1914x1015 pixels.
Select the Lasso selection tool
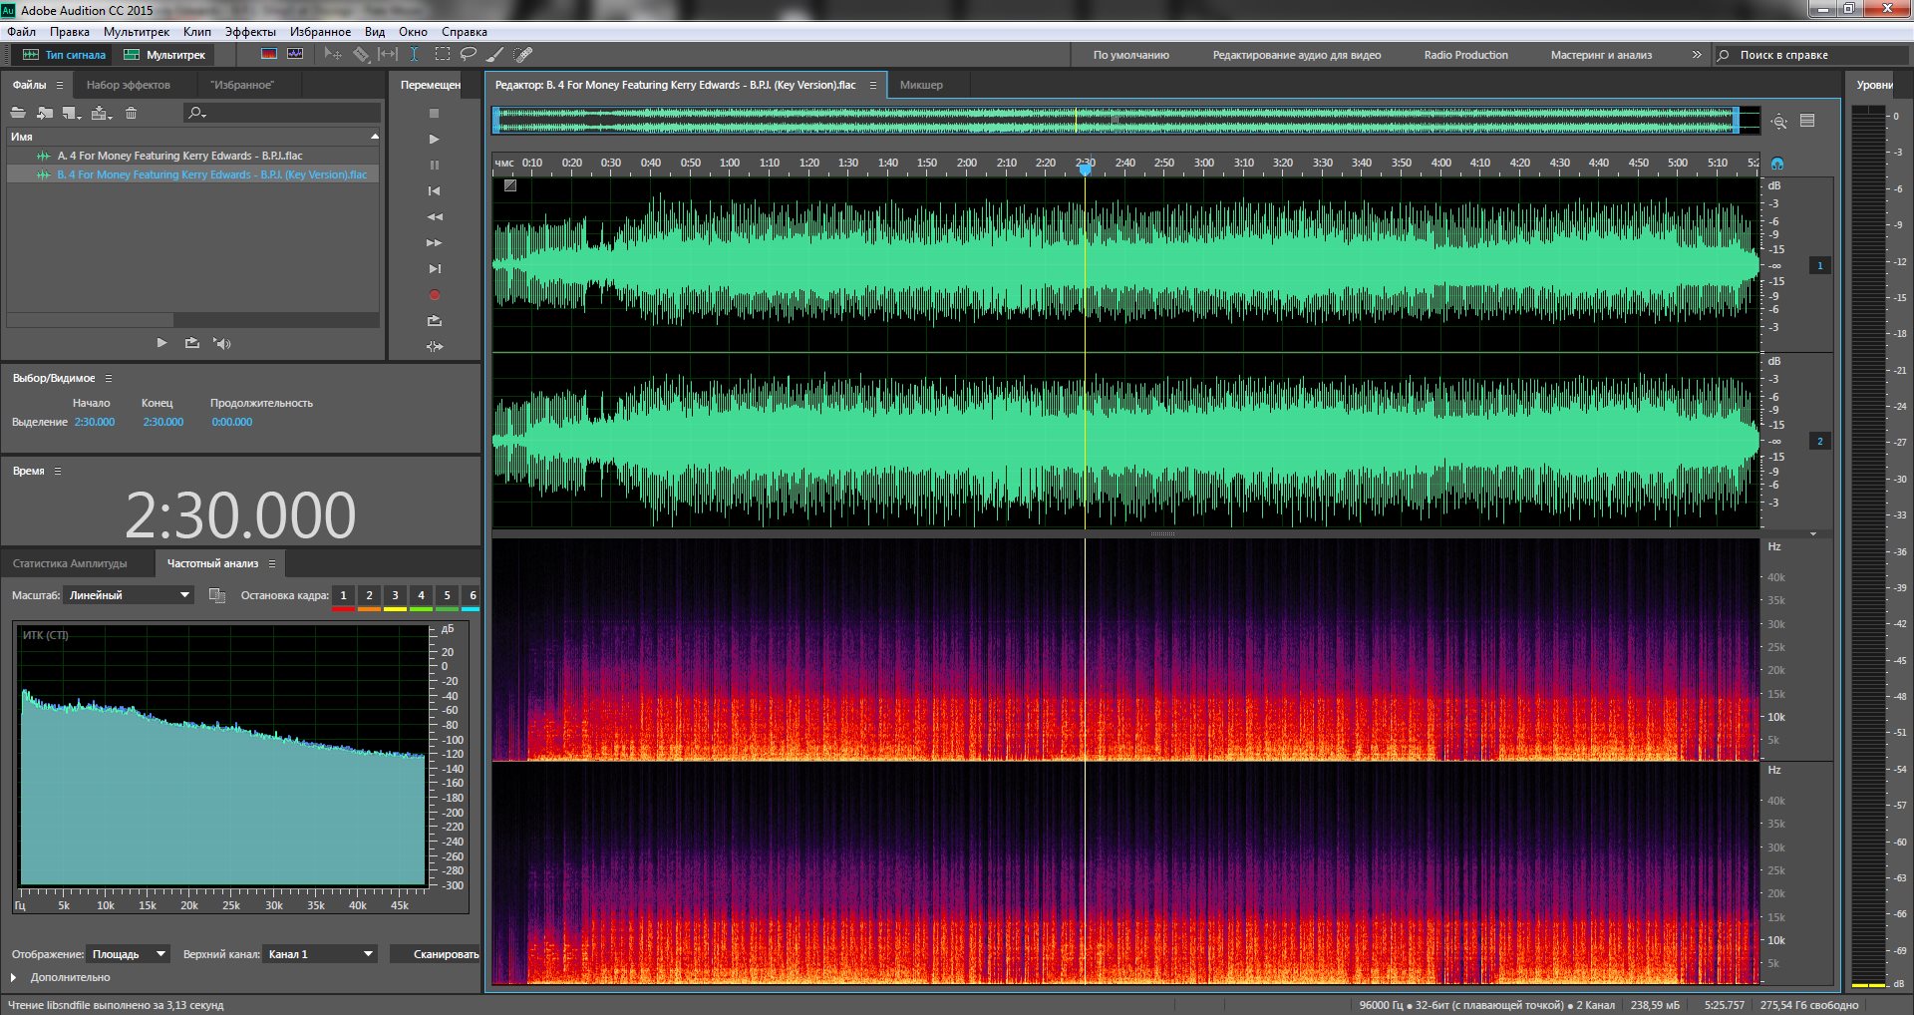pos(468,55)
